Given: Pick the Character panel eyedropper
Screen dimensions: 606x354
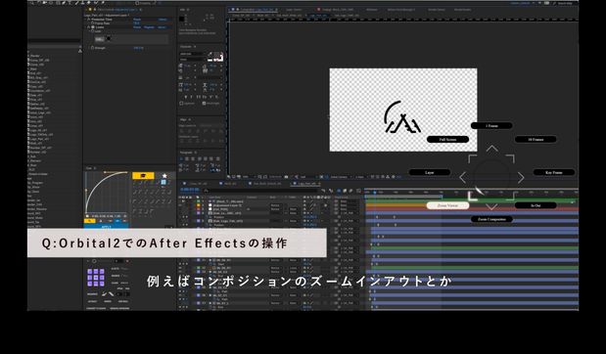Looking at the screenshot, I should pos(210,55).
